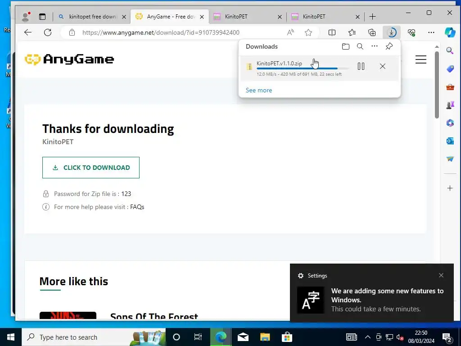Open downloads folder icon
The width and height of the screenshot is (461, 346).
346,46
